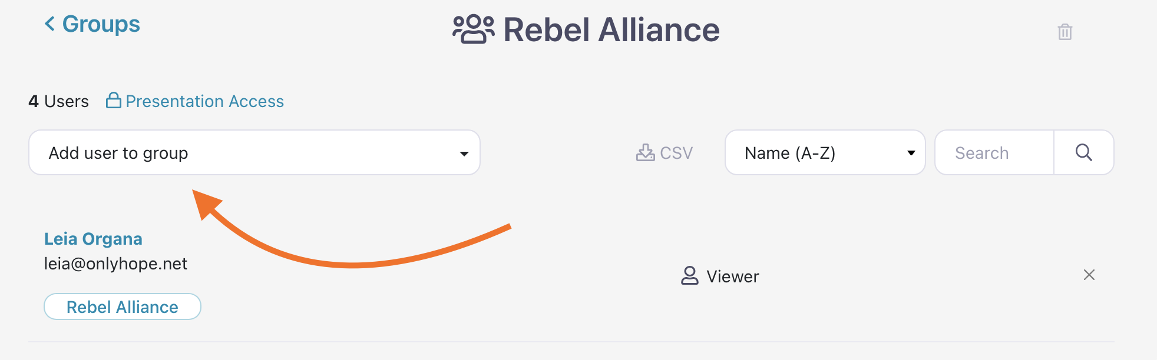The width and height of the screenshot is (1157, 360).
Task: Click the Viewer role person icon
Action: click(x=689, y=276)
